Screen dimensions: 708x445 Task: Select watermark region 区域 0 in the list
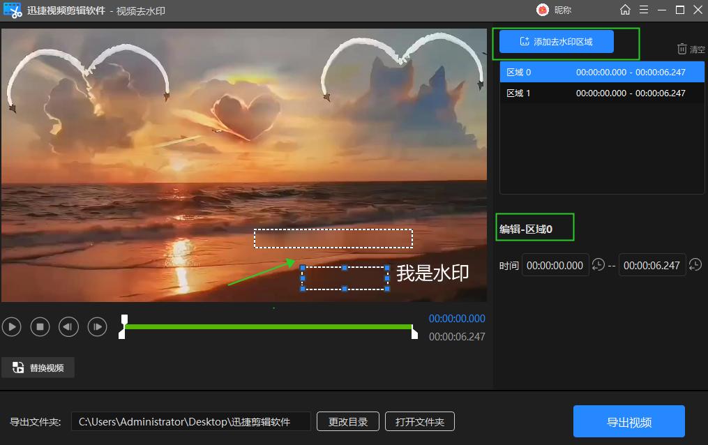[x=601, y=72]
